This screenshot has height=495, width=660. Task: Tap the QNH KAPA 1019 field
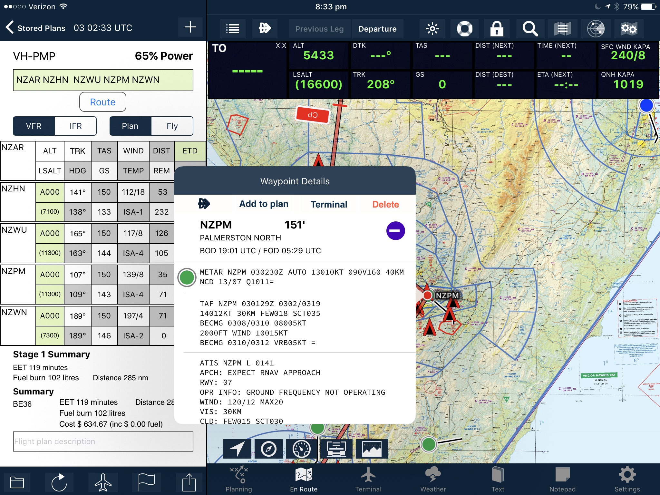coord(628,84)
